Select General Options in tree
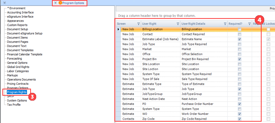This screenshot has height=123, width=275. tap(17, 63)
